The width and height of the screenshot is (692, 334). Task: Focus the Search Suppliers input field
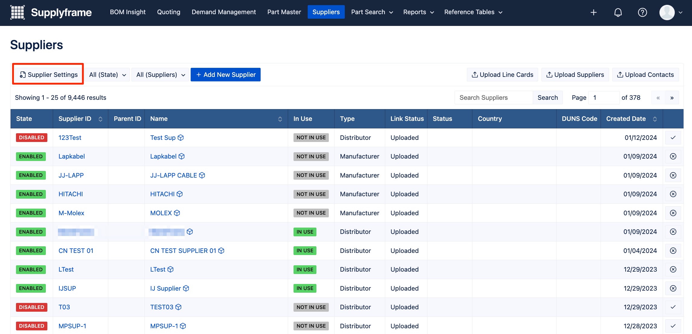tap(494, 97)
